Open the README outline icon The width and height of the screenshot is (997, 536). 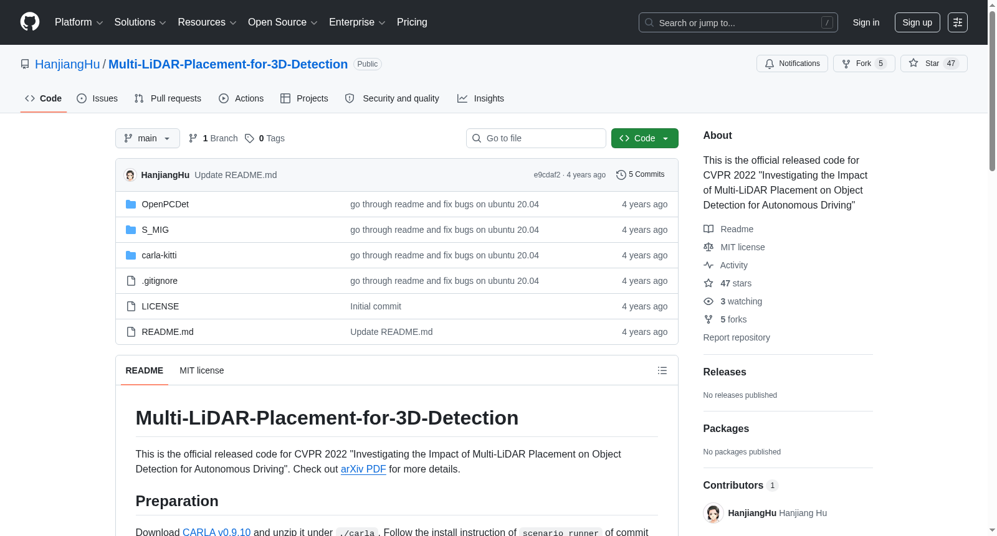tap(662, 370)
